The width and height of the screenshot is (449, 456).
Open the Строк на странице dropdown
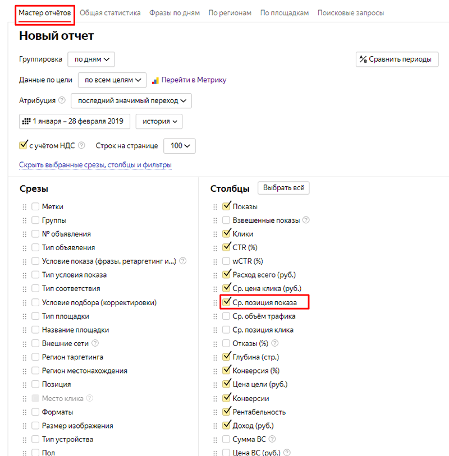[179, 146]
